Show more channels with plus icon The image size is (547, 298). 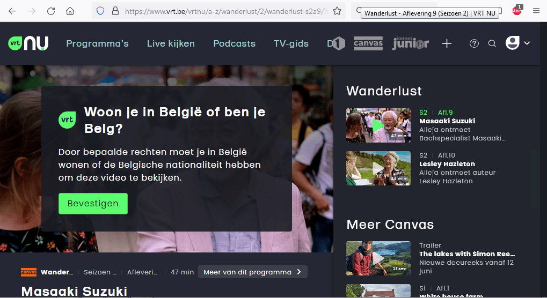447,43
